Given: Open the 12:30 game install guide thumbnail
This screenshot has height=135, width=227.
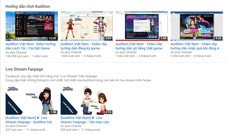Looking at the screenshot, I should click(32, 26).
